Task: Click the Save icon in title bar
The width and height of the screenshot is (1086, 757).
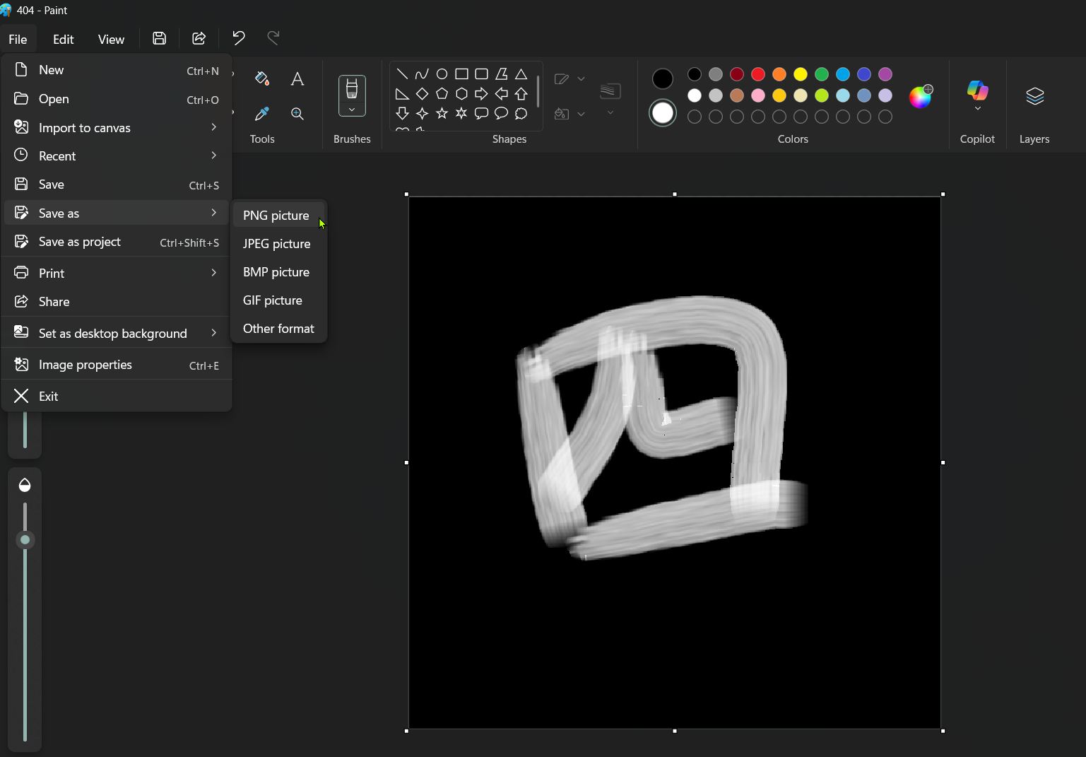Action: (x=159, y=38)
